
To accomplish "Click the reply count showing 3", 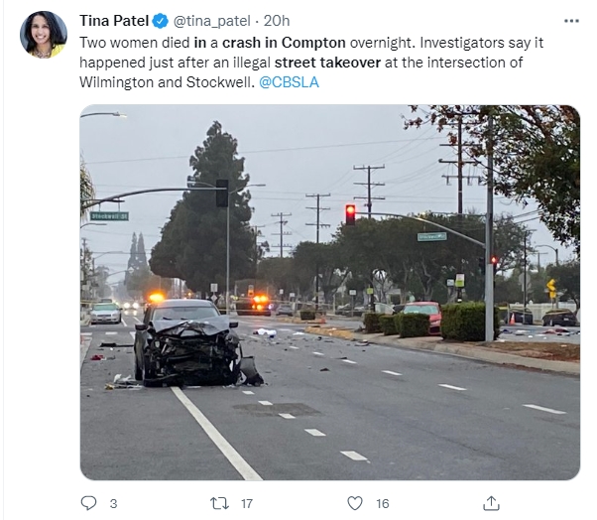I will [113, 503].
